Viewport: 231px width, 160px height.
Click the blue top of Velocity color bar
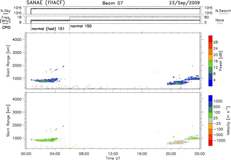click(210, 98)
